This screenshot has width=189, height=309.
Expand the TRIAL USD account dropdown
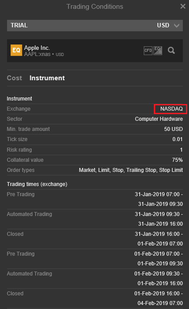94,26
